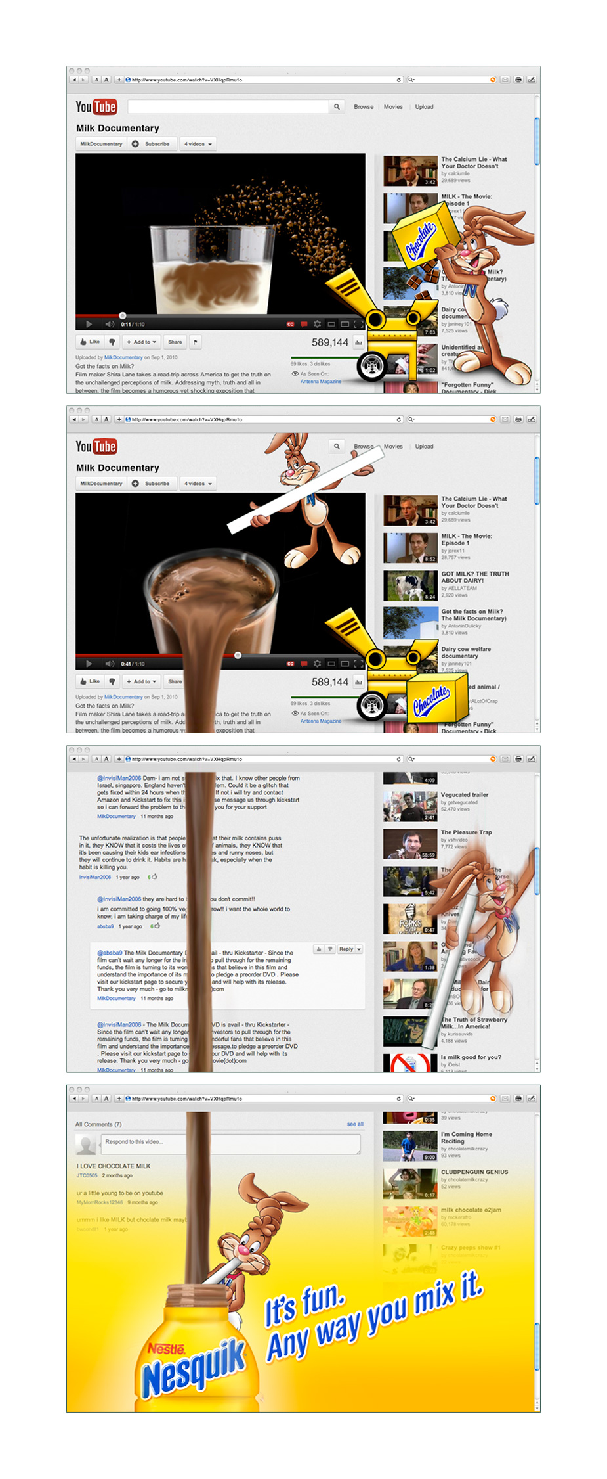Viewport: 607px width, 1479px height.
Task: Mute the volume in the 0:11 video window
Action: tap(110, 324)
